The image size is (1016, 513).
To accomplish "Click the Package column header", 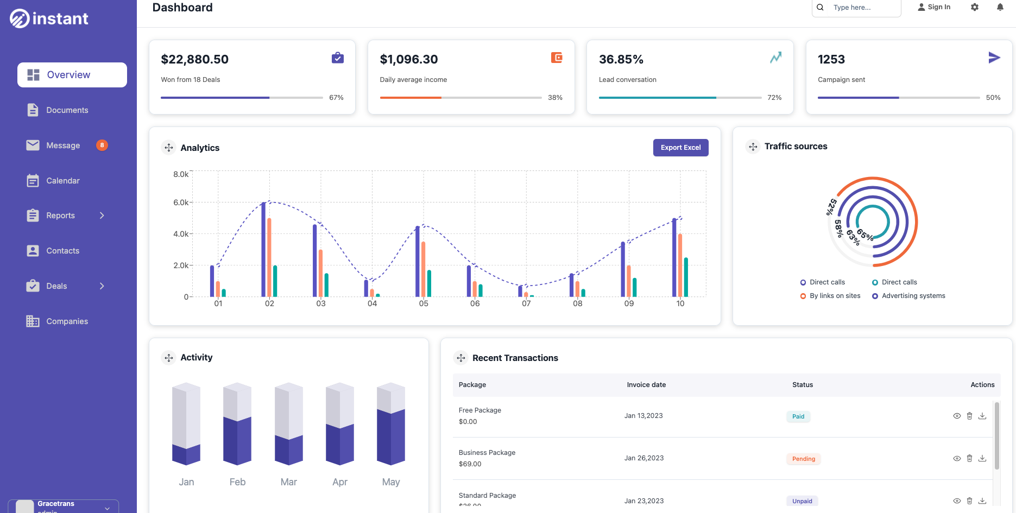I will click(x=472, y=385).
